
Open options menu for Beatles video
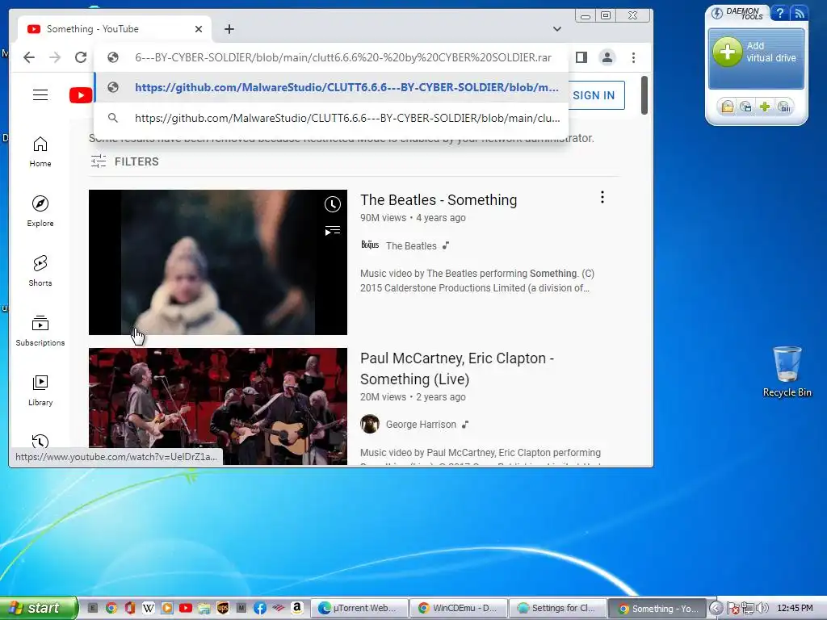tap(602, 197)
